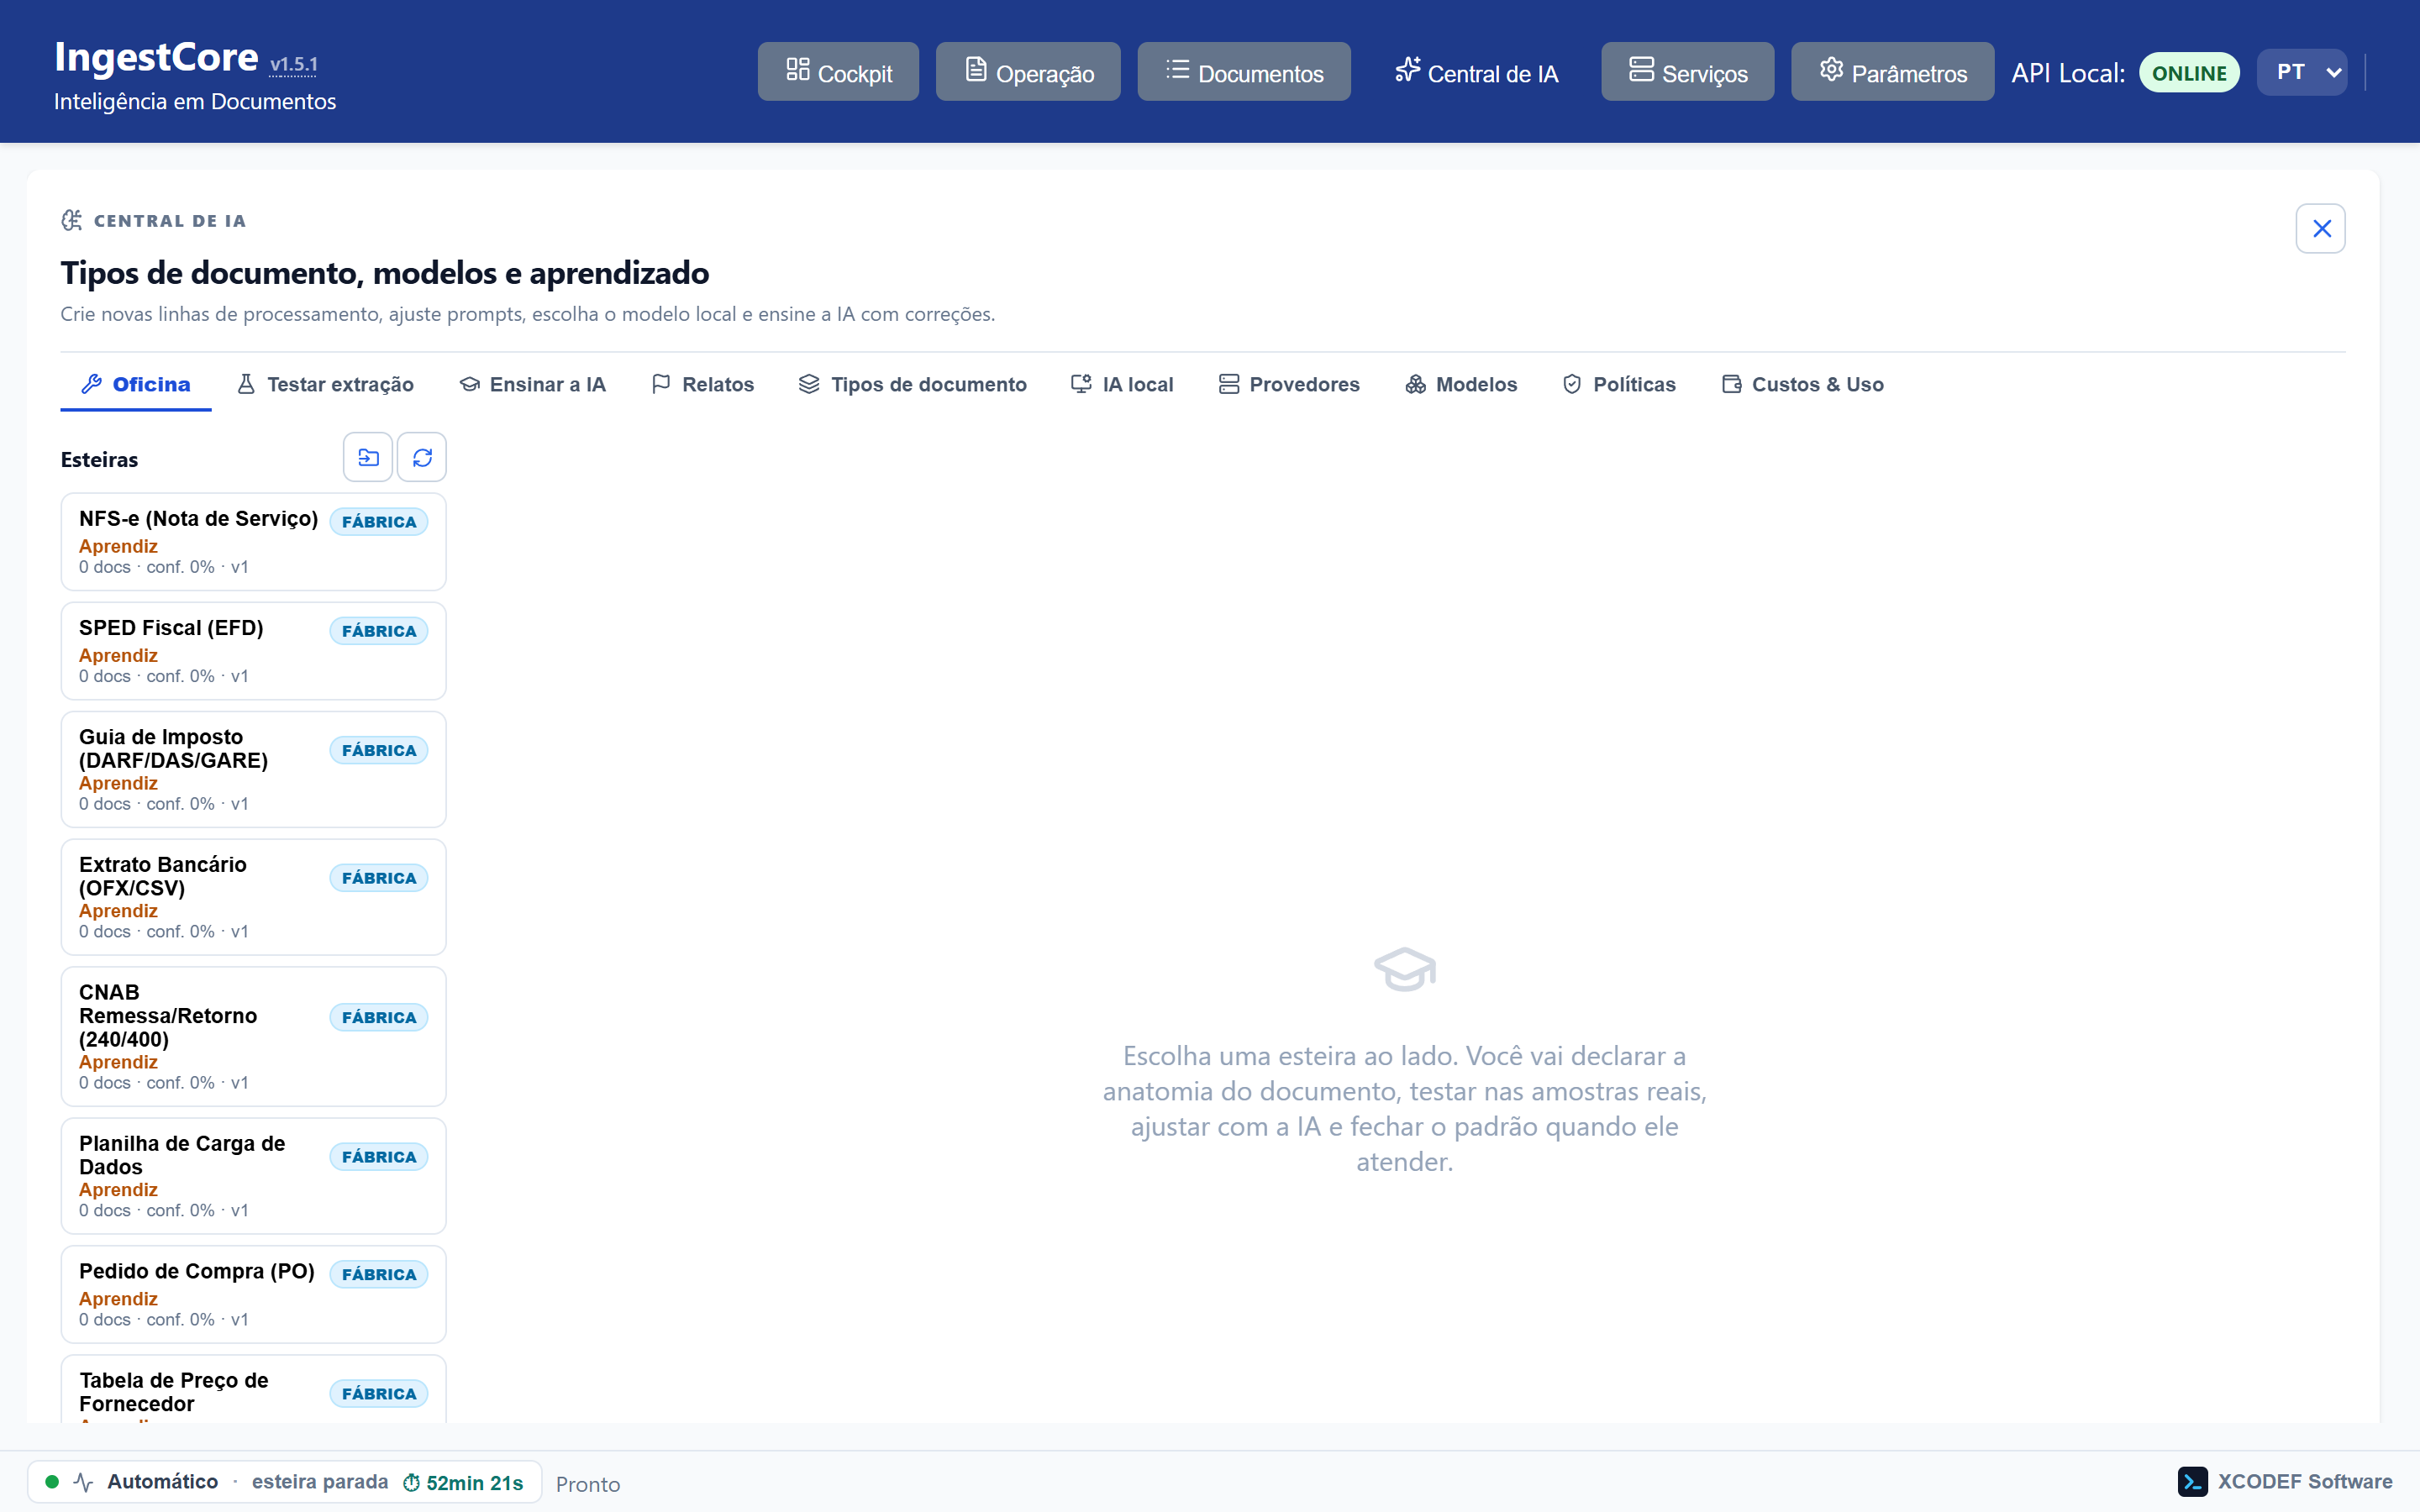Select CNAB Remessa/Retorno (240/400) esteira
The width and height of the screenshot is (2420, 1512).
254,1036
